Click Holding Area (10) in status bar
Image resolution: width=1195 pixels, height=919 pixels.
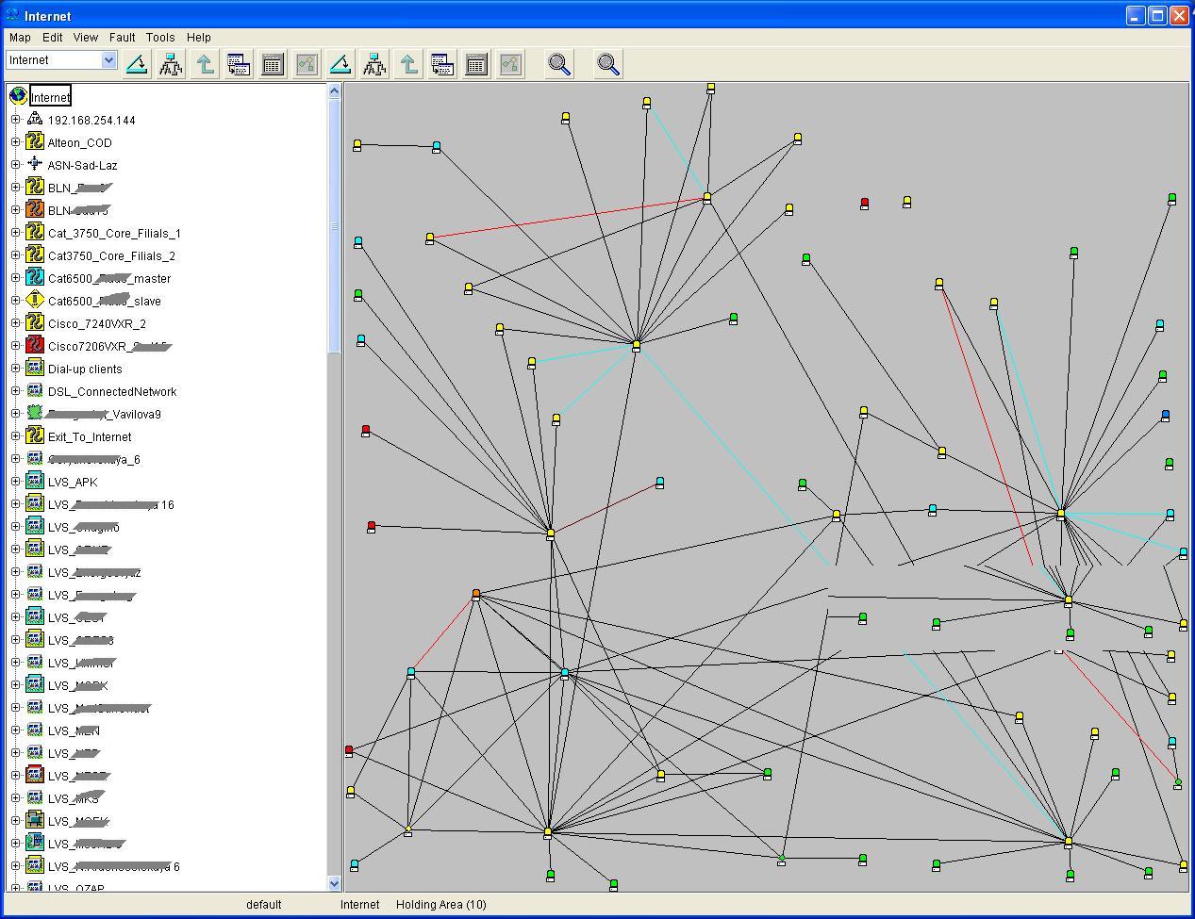pyautogui.click(x=440, y=905)
